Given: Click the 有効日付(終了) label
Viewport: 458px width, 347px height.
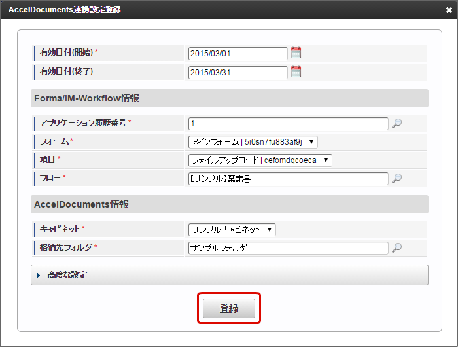Looking at the screenshot, I should tap(66, 71).
